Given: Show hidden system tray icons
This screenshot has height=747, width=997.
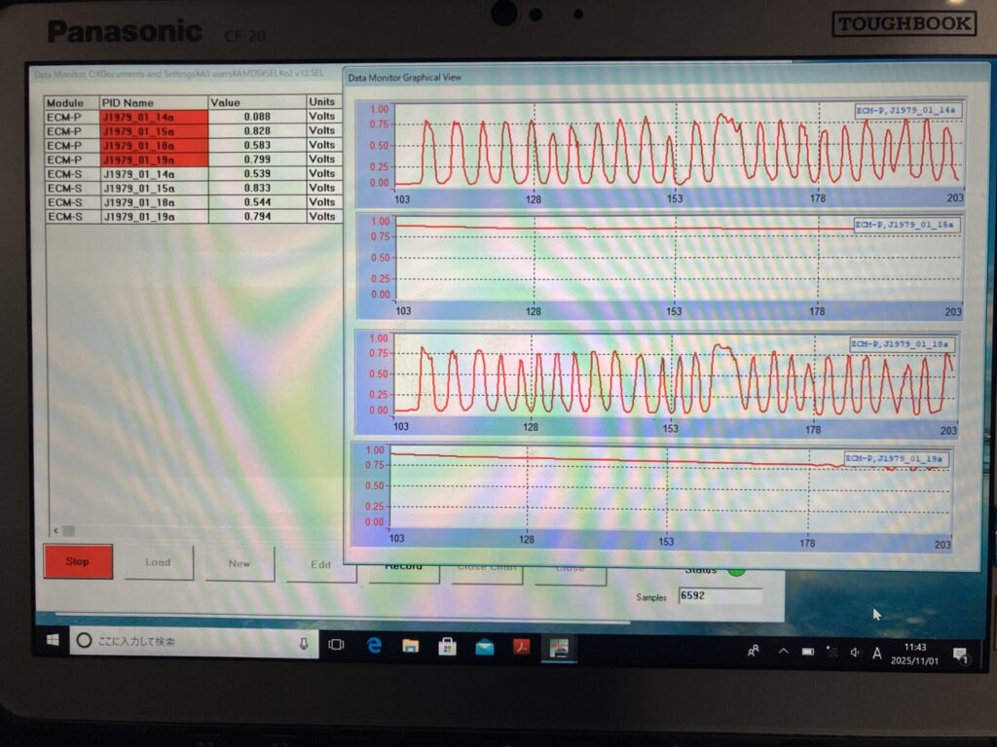Looking at the screenshot, I should (x=783, y=651).
